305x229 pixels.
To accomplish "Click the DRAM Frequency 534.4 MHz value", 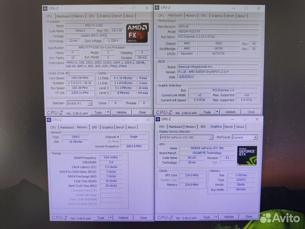I will point(111,157).
